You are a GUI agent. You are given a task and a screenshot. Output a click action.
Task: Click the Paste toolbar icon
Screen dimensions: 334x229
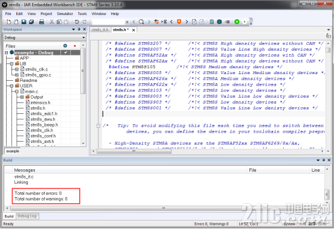click(x=66, y=22)
